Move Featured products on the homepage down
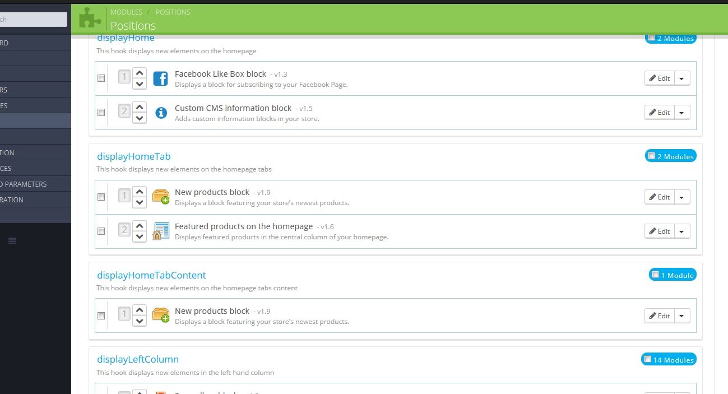 (x=140, y=237)
